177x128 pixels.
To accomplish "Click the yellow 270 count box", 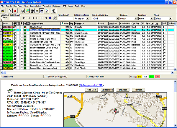I will (x=140, y=77).
